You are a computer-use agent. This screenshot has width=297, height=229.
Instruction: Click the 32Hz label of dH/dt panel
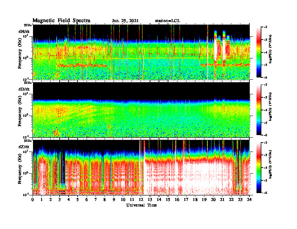(x=27, y=25)
